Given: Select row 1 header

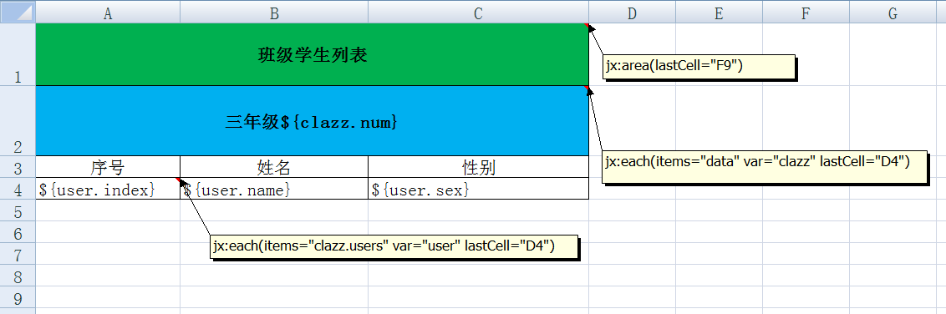Looking at the screenshot, I should point(18,54).
